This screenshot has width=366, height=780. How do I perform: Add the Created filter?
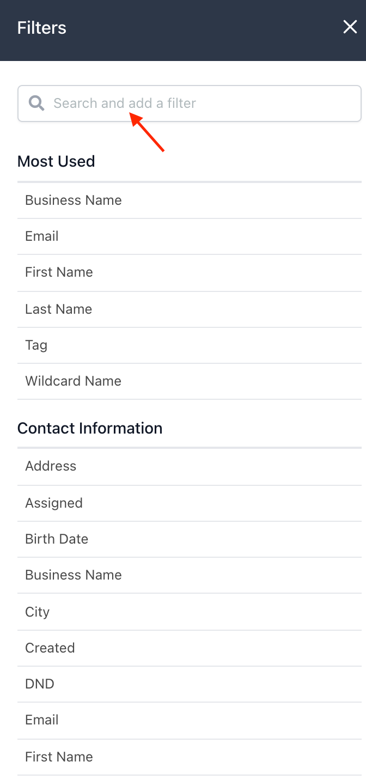click(50, 648)
